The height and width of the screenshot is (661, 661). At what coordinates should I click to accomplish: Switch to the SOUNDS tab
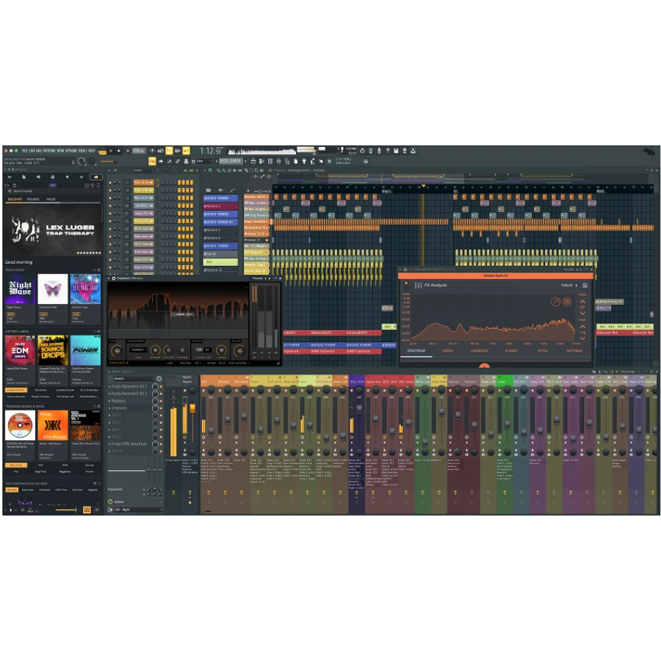pos(33,199)
